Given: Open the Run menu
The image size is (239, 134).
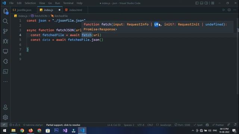Looking at the screenshot, I should (58, 3).
